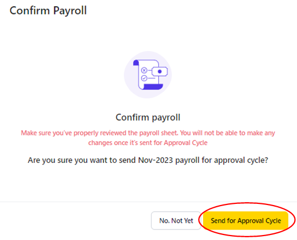Click the purple top-left curl of the scroll
The image size is (297, 240).
[x=136, y=63]
